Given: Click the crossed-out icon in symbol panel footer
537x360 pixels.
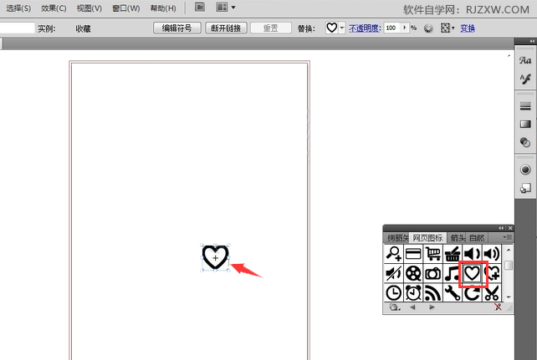Looking at the screenshot, I should pyautogui.click(x=498, y=307).
